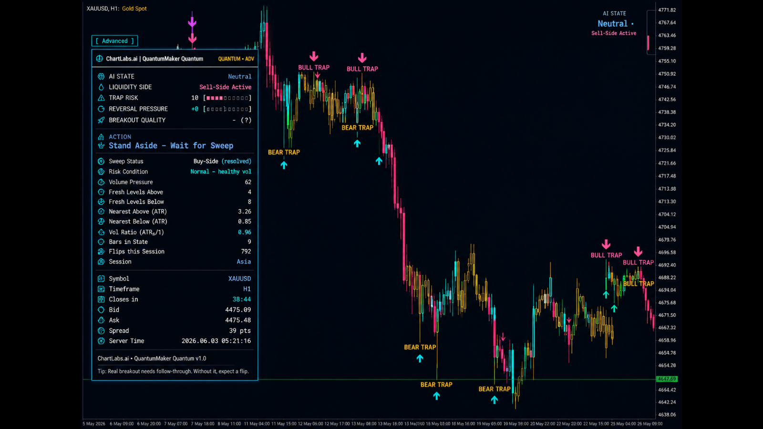The width and height of the screenshot is (763, 429).
Task: Click the AI STATE row icon
Action: tap(101, 76)
